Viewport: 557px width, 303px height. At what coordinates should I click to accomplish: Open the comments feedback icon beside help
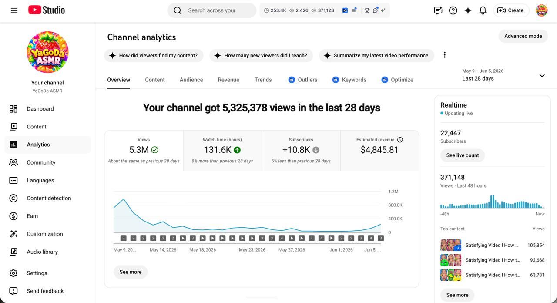click(438, 10)
